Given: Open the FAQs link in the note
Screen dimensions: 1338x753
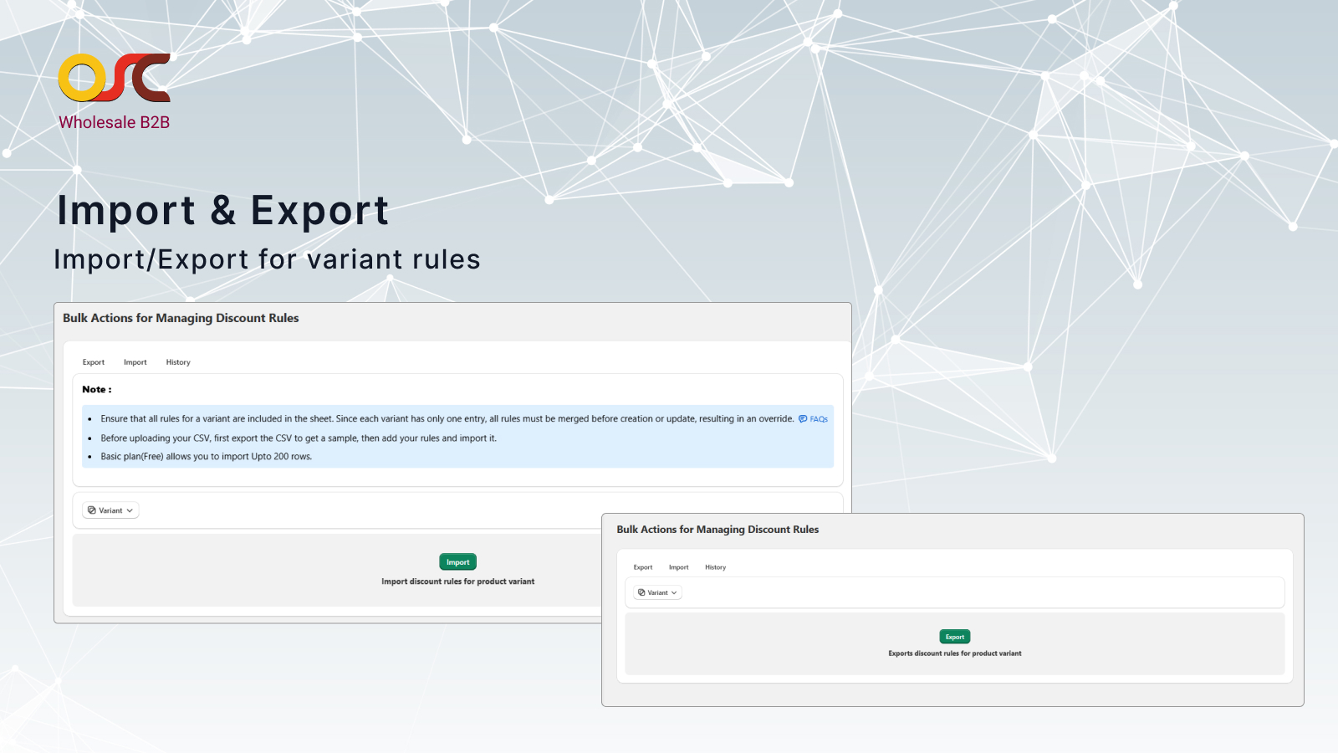Looking at the screenshot, I should [x=819, y=419].
